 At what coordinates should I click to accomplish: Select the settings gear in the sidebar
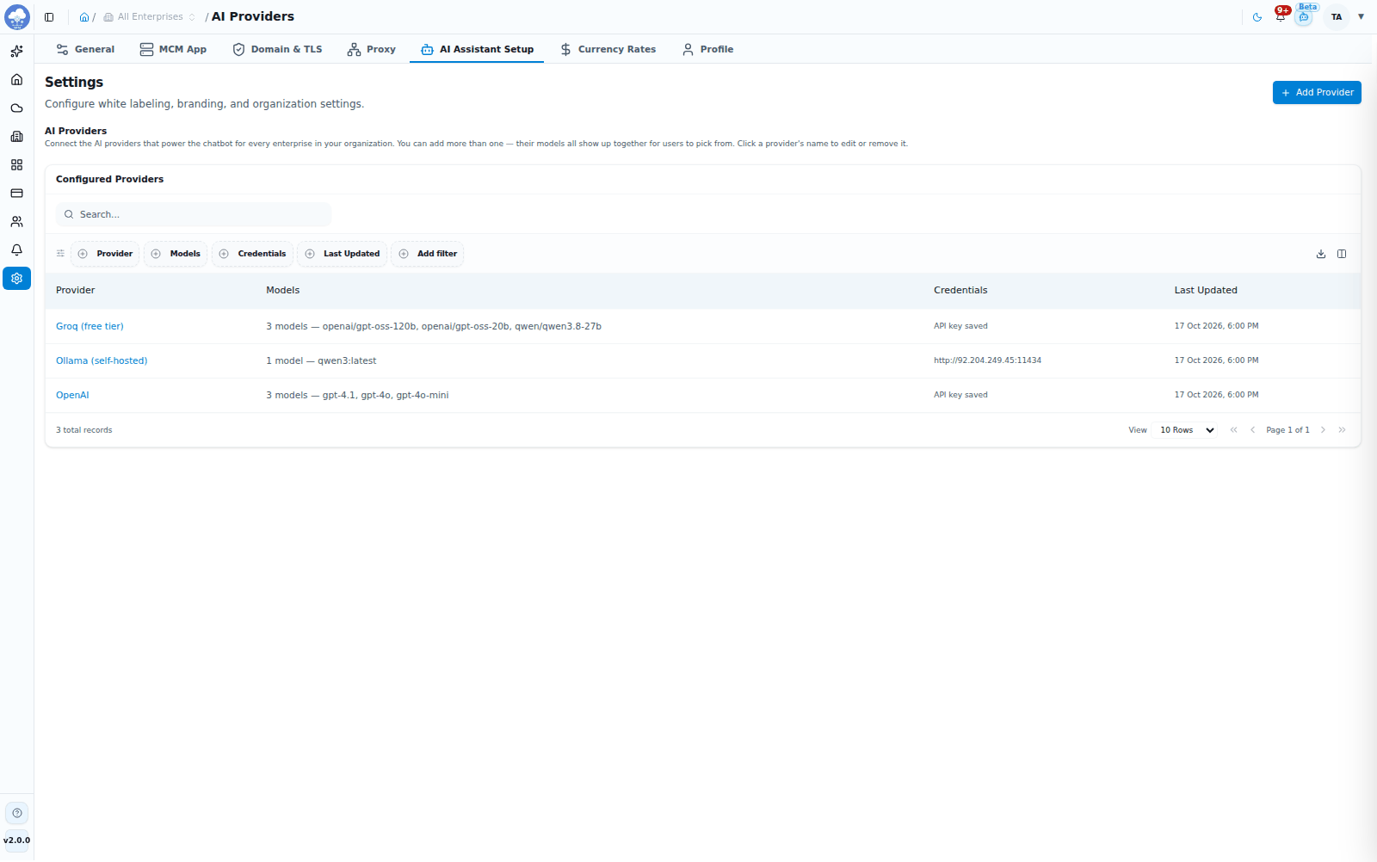tap(16, 279)
